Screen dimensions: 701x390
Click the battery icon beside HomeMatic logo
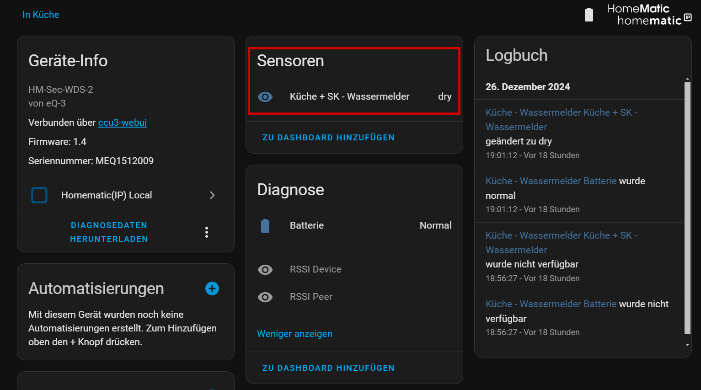(x=589, y=15)
